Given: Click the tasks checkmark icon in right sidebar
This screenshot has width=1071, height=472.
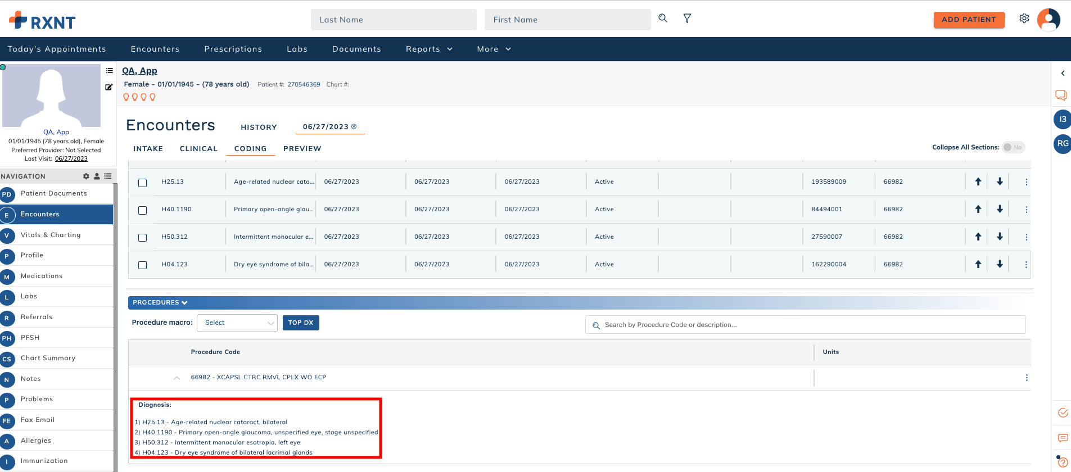Looking at the screenshot, I should [x=1063, y=413].
